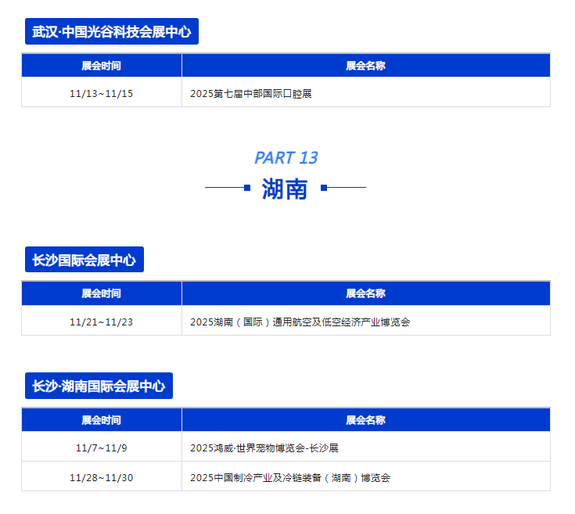The image size is (575, 514).
Task: Click 展会时间 header above 11/21~11/23
Action: click(102, 293)
